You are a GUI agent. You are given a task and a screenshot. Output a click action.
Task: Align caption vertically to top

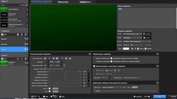[62, 58]
